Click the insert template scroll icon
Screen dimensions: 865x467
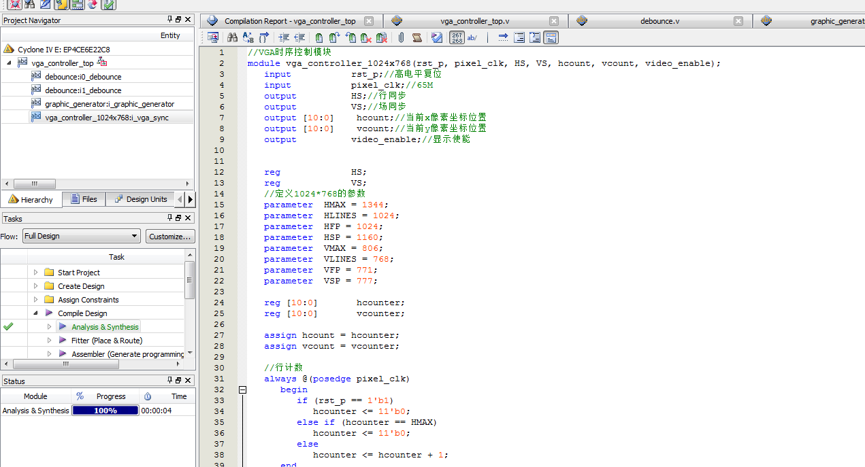pos(417,37)
